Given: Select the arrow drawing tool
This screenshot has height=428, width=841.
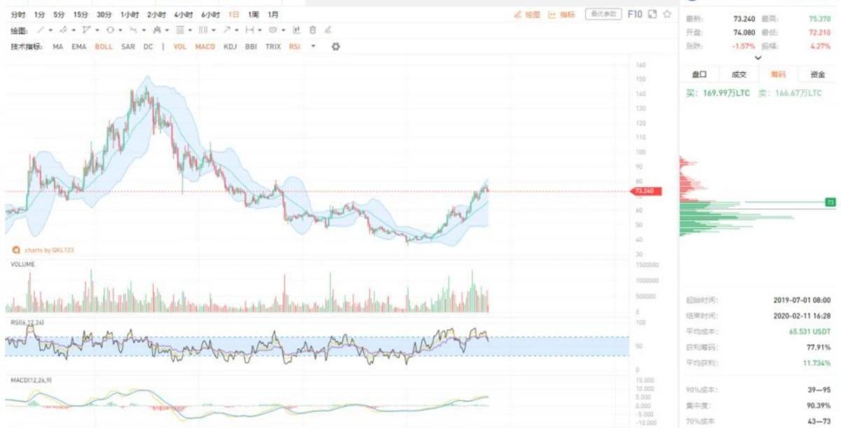Looking at the screenshot, I should (x=226, y=30).
